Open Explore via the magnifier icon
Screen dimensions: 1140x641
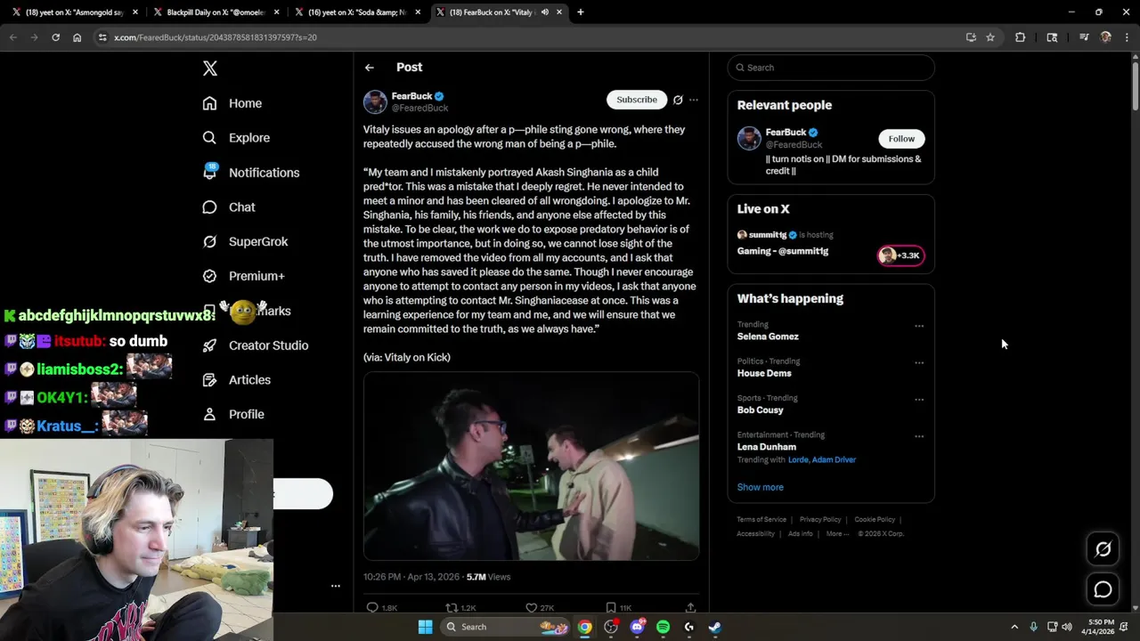(209, 138)
